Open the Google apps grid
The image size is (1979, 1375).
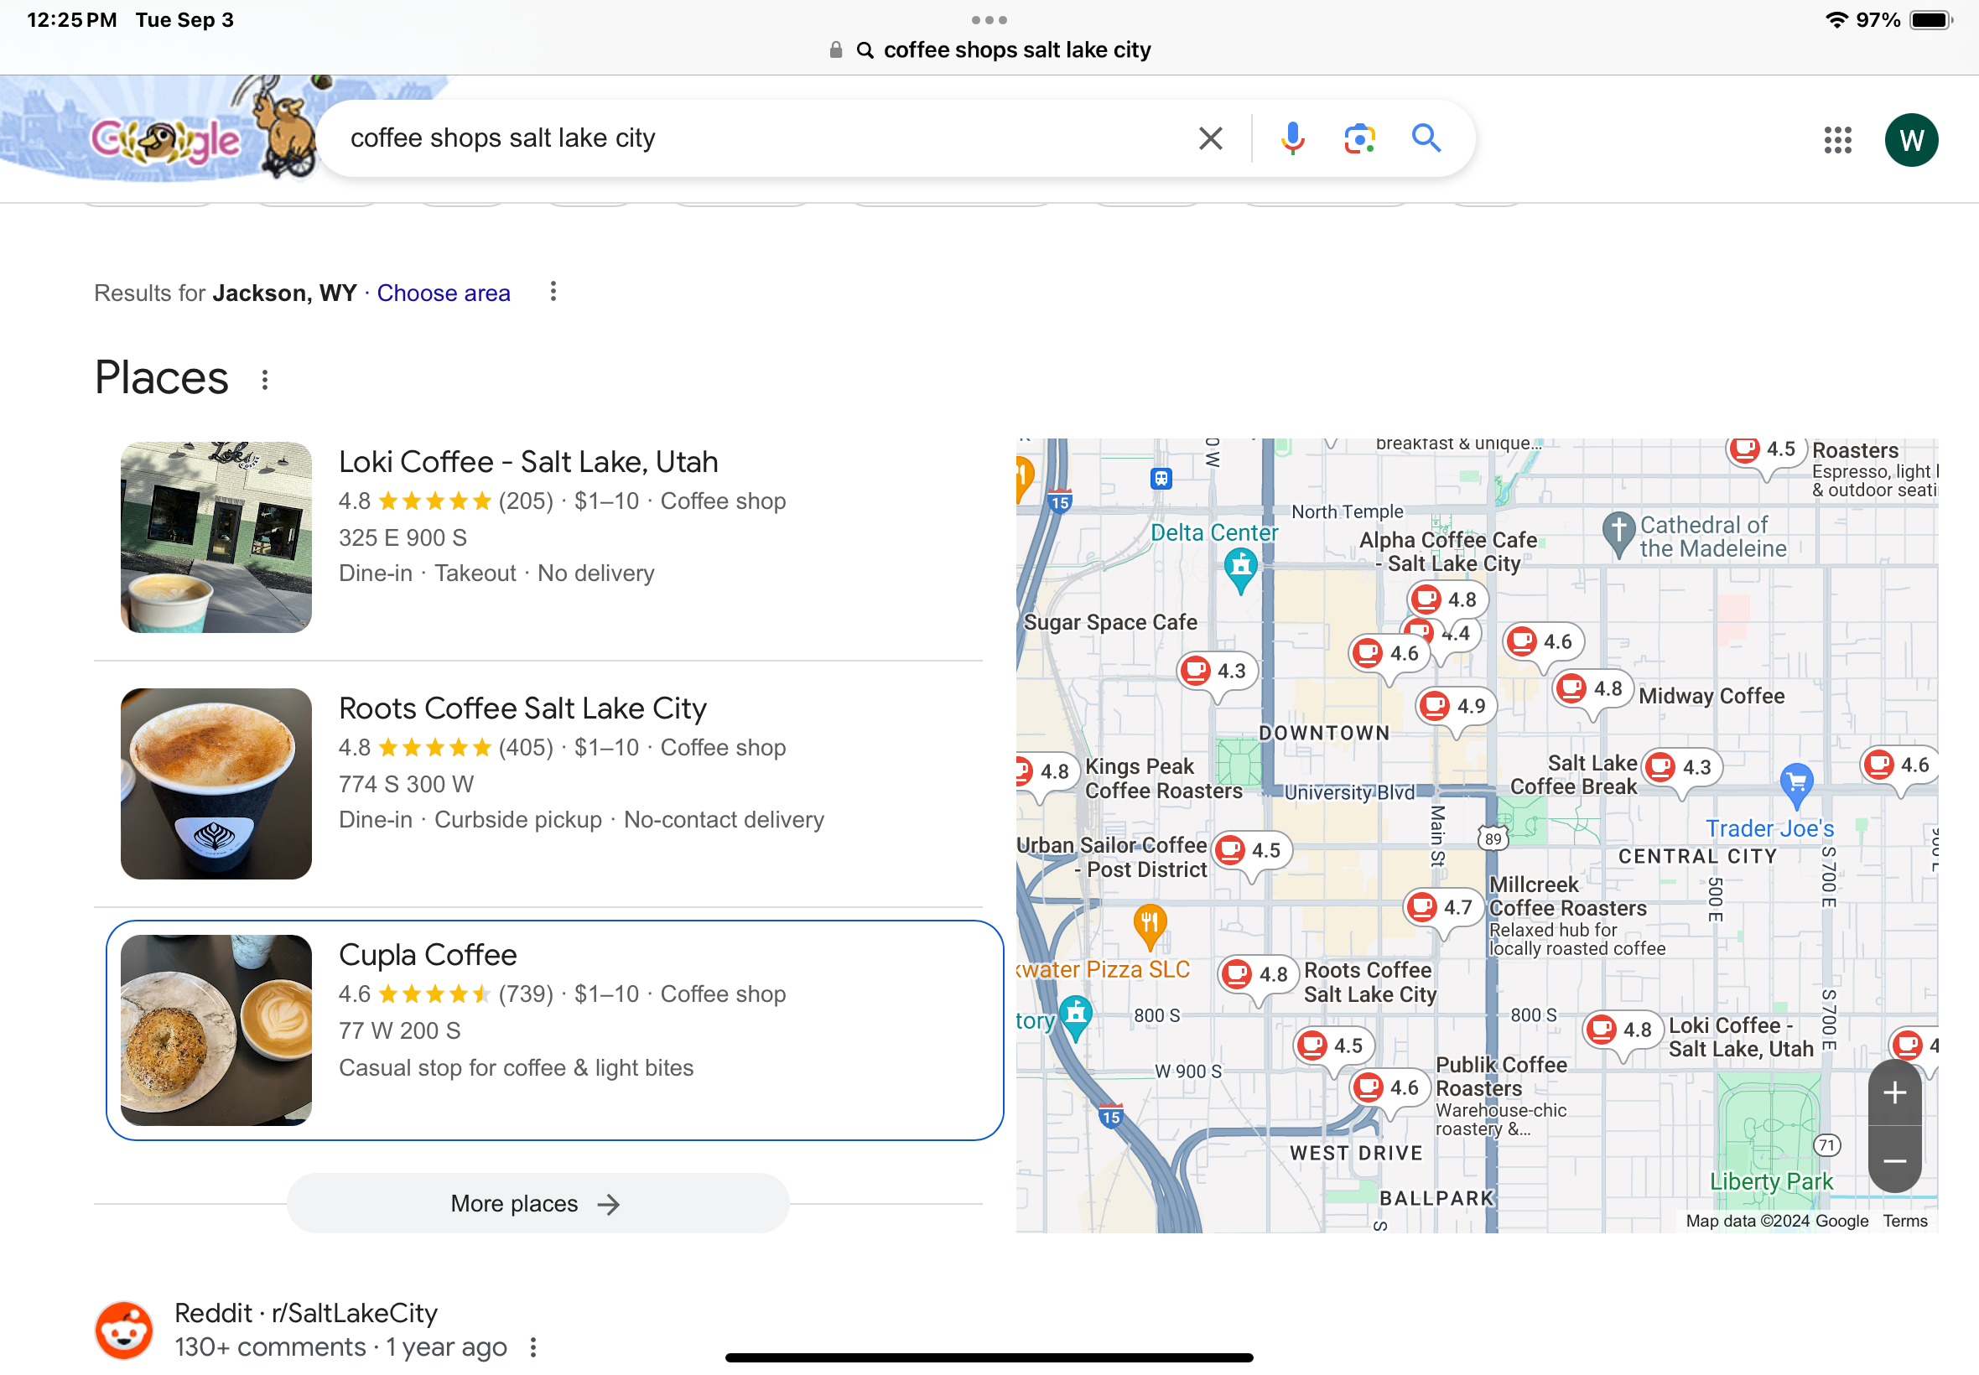point(1836,139)
